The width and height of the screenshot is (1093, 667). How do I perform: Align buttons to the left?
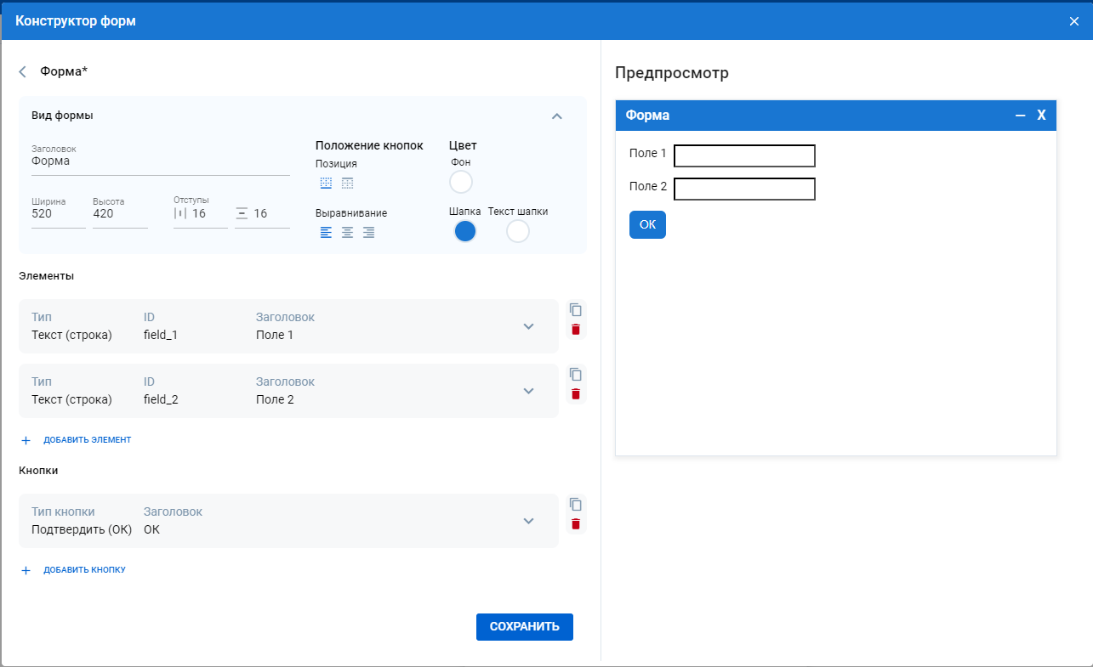[x=326, y=233]
